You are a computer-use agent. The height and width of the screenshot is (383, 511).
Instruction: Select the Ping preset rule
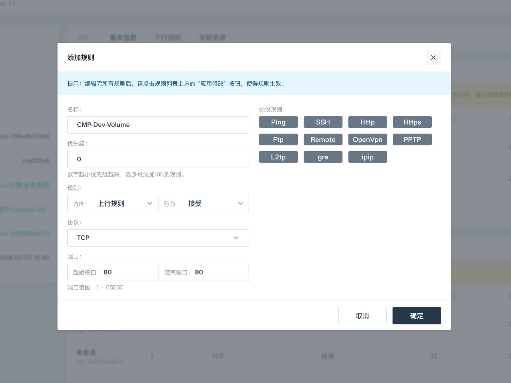click(x=278, y=122)
